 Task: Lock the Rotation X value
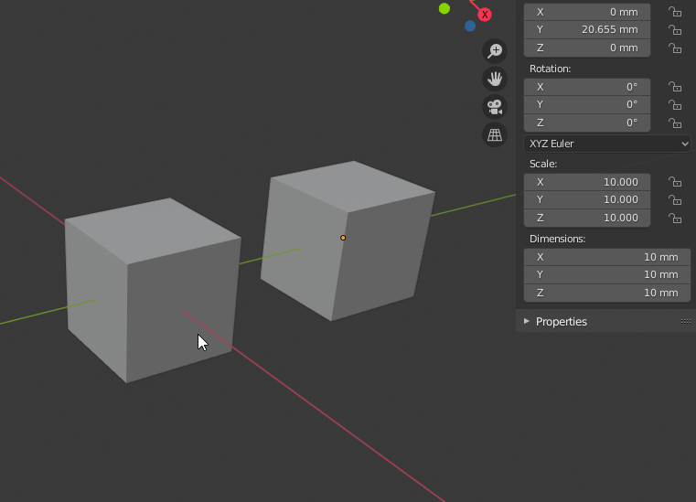(675, 87)
